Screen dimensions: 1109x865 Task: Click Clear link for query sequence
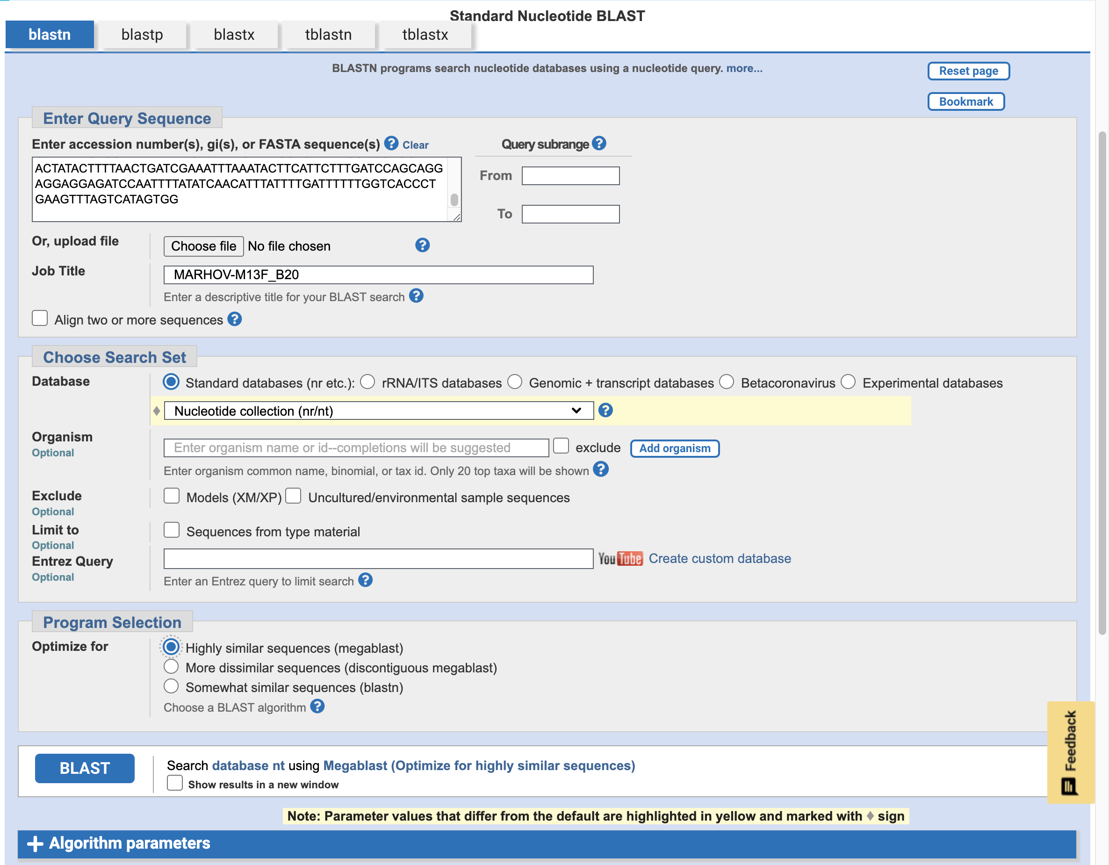(415, 145)
